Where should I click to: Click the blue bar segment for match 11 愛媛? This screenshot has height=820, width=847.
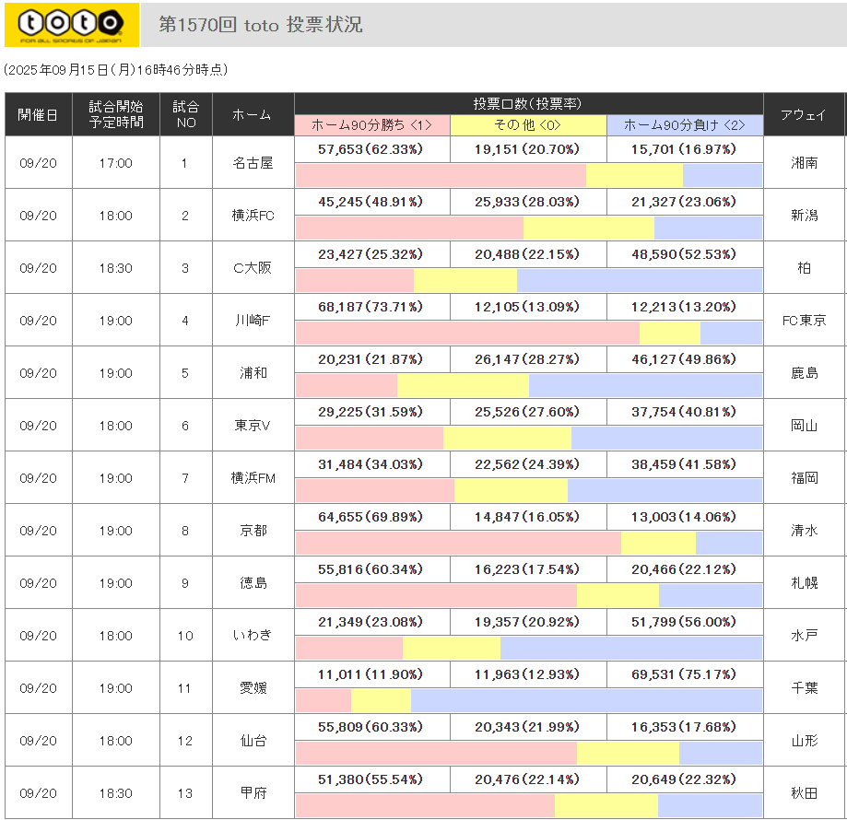pyautogui.click(x=586, y=700)
